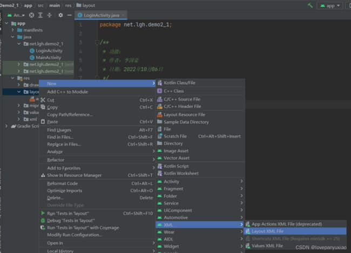Screen dimensions: 351x253
Task: Select Layout XML File
Action: (x=295, y=231)
